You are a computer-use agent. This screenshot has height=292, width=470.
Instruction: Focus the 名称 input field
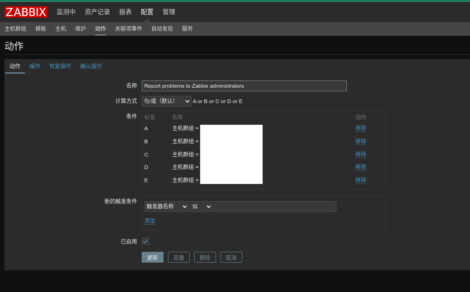click(244, 86)
